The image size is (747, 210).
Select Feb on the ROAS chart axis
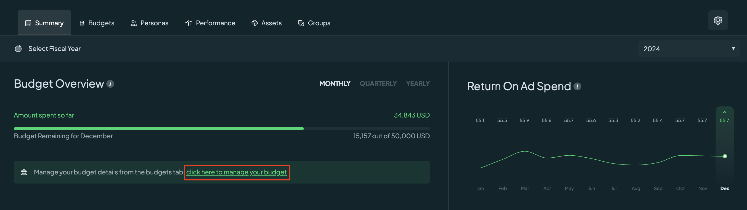[502, 189]
